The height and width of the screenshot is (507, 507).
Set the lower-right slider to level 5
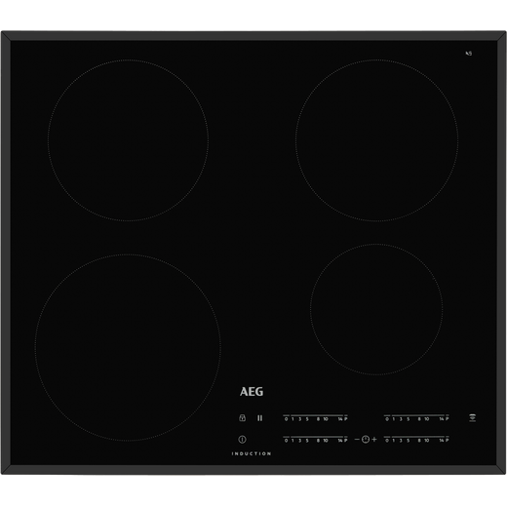409,440
